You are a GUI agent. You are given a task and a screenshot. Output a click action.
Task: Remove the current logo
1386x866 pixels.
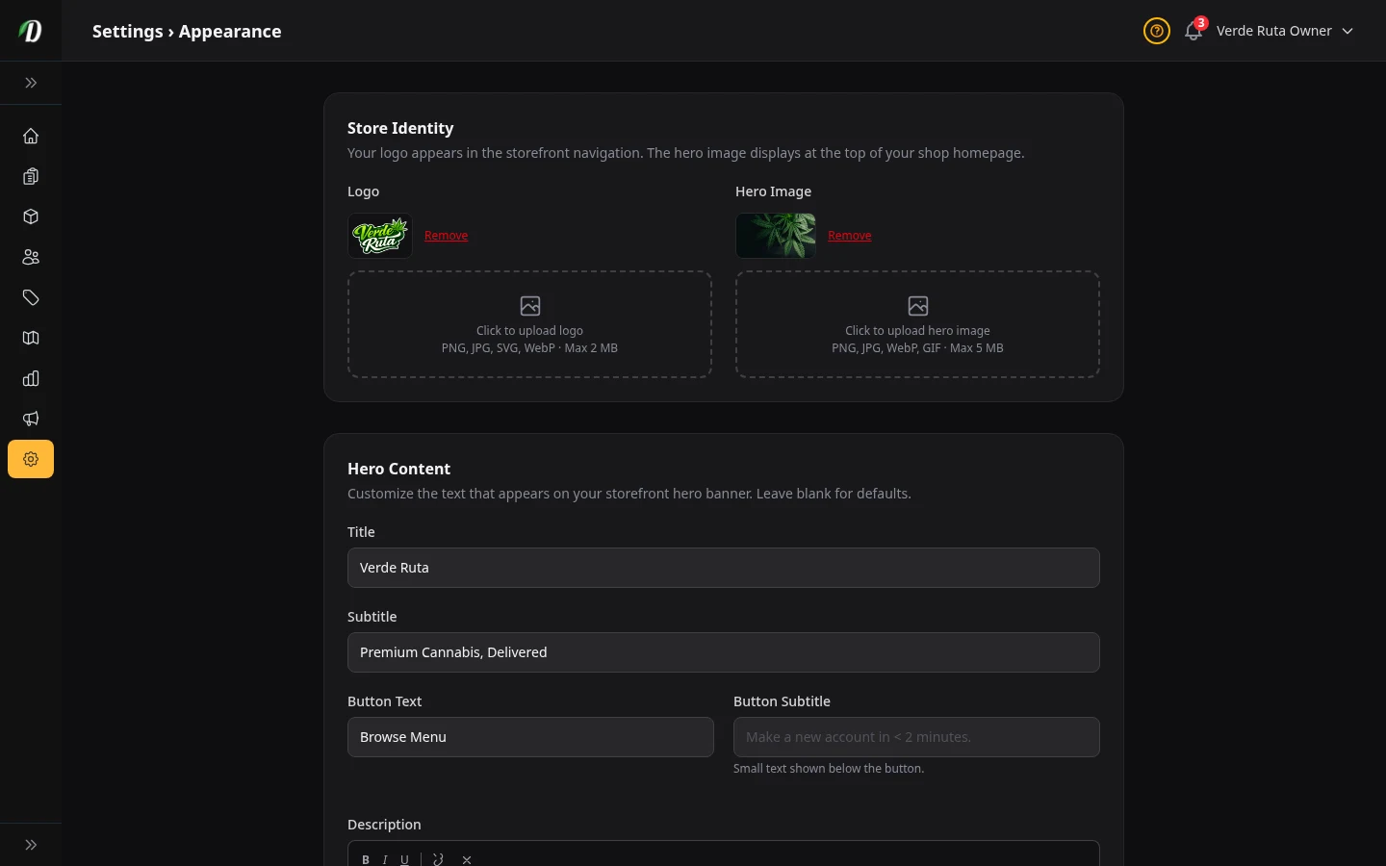tap(447, 235)
